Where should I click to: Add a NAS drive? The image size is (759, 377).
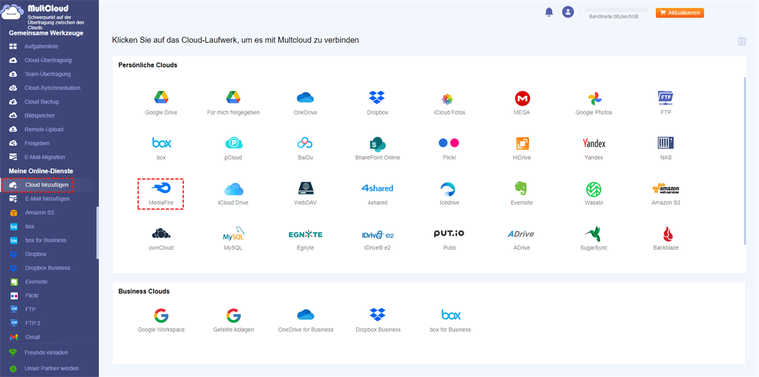click(665, 143)
